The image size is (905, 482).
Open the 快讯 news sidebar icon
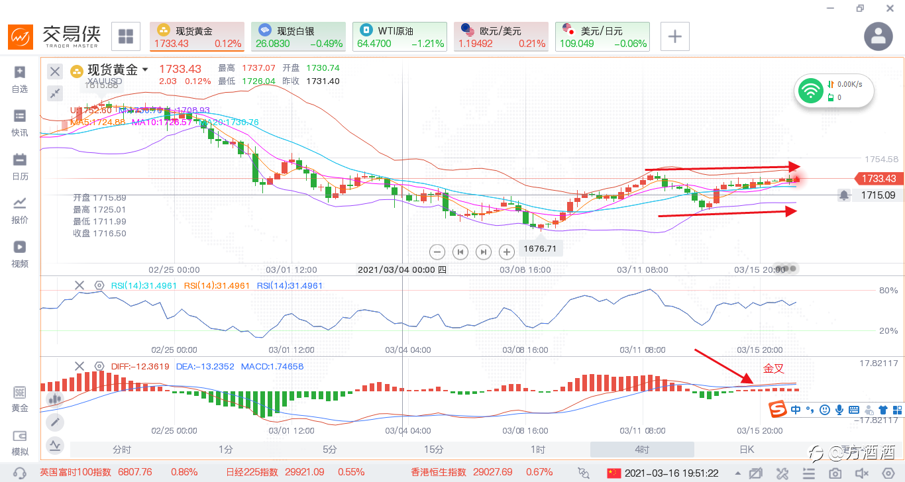tap(20, 123)
